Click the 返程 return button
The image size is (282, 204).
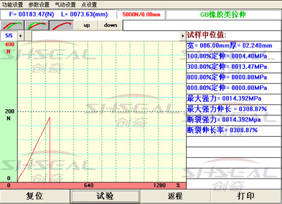tap(175, 196)
